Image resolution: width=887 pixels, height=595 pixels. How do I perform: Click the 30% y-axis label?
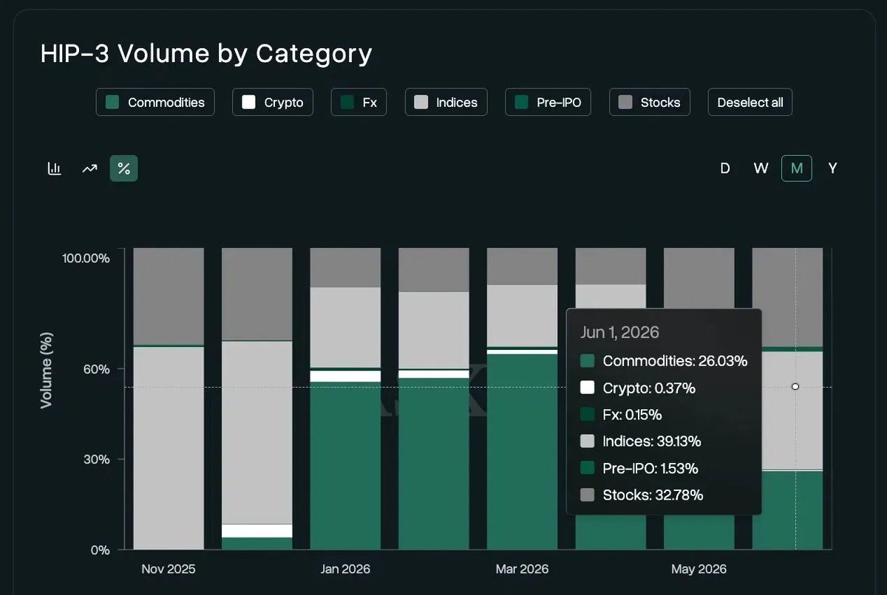(96, 459)
